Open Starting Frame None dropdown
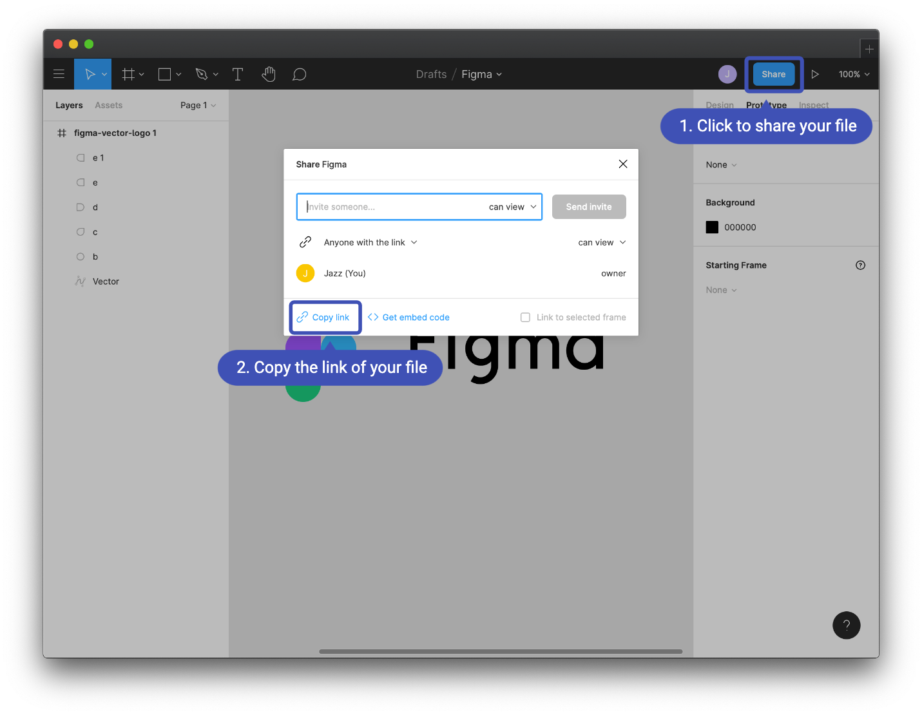This screenshot has height=715, width=922. click(721, 290)
